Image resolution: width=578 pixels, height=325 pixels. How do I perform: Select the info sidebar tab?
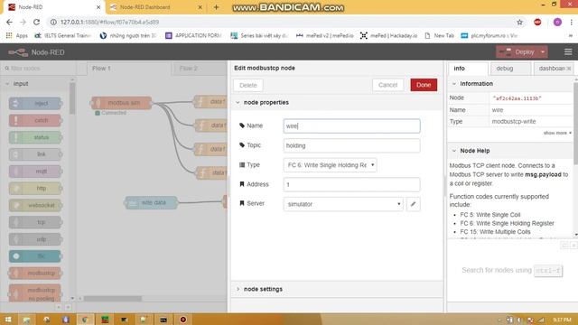[x=468, y=69]
